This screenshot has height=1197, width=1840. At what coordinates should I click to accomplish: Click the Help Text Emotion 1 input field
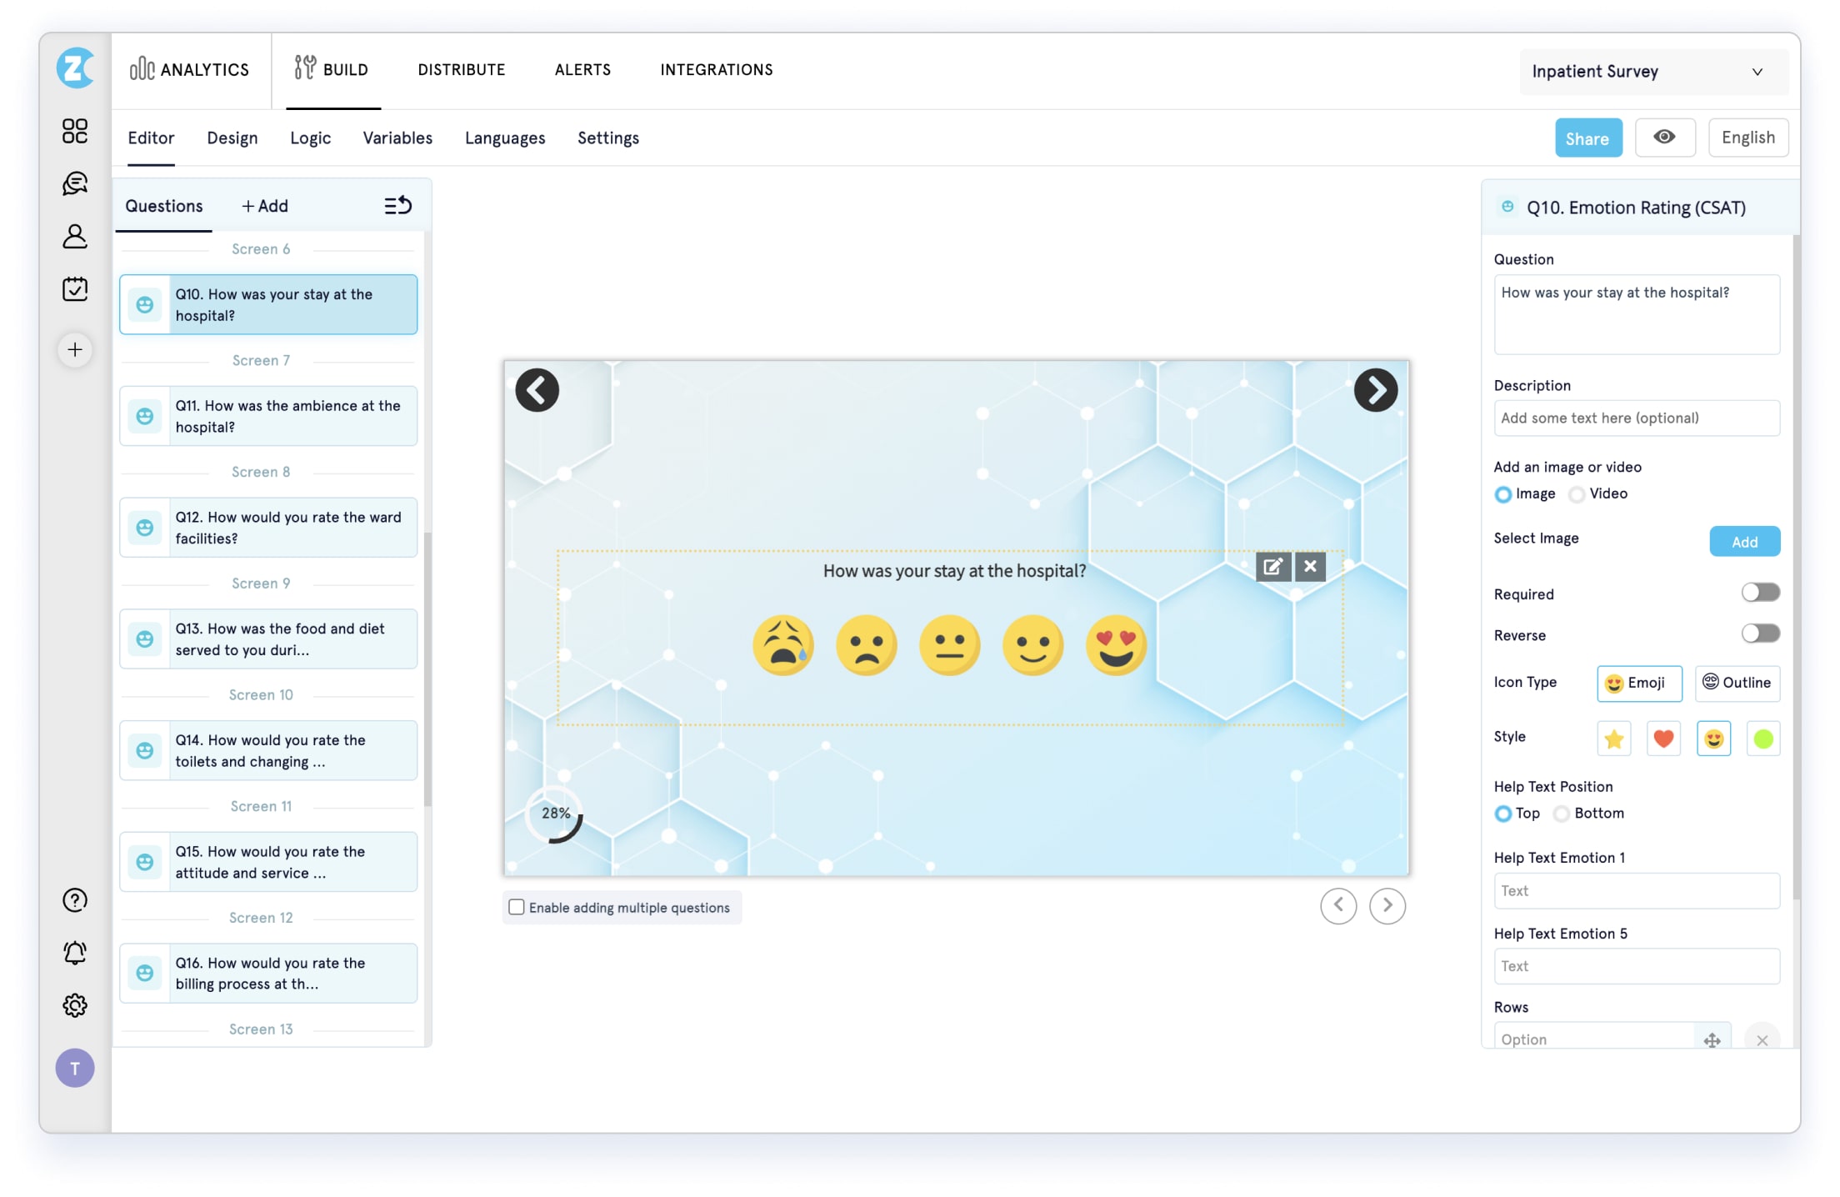(x=1637, y=889)
